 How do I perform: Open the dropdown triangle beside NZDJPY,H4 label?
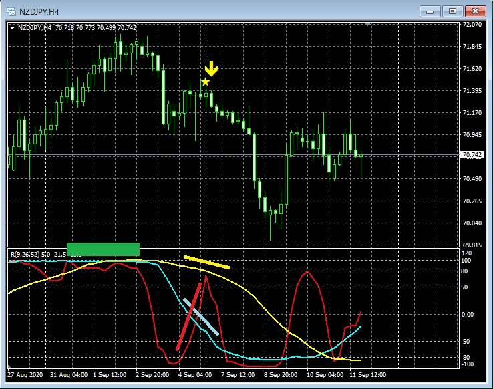13,27
